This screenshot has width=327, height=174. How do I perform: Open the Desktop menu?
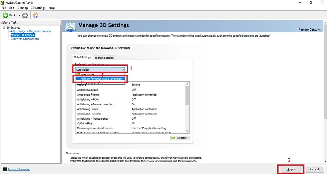tap(23, 8)
